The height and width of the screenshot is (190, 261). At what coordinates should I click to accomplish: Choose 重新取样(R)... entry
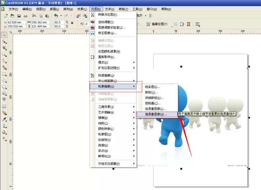coord(113,57)
